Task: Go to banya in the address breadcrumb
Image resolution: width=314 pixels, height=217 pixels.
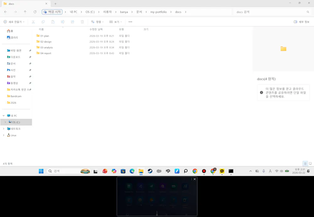Action: [x=124, y=12]
